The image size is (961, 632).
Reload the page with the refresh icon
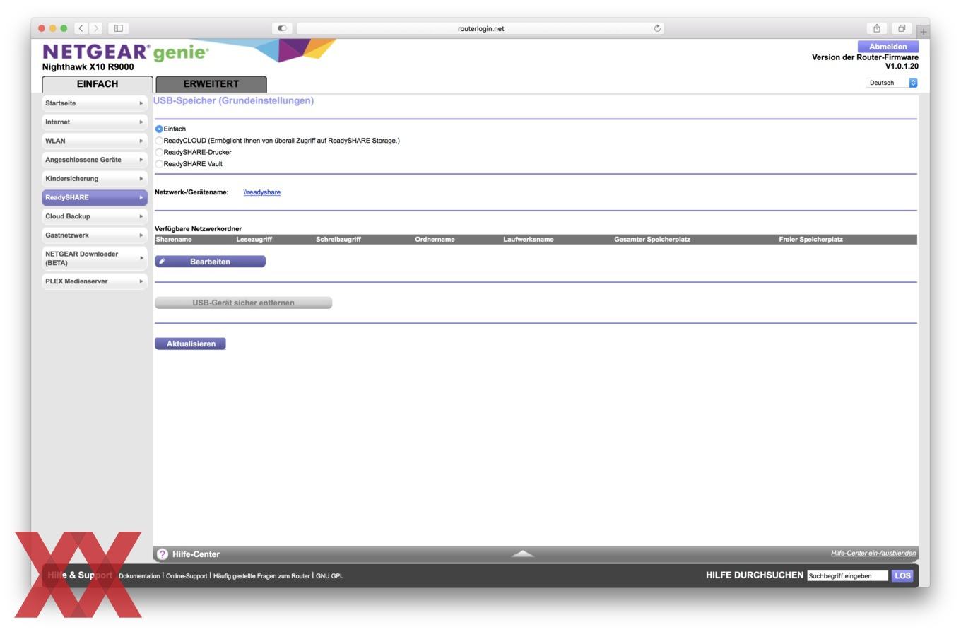click(x=657, y=28)
